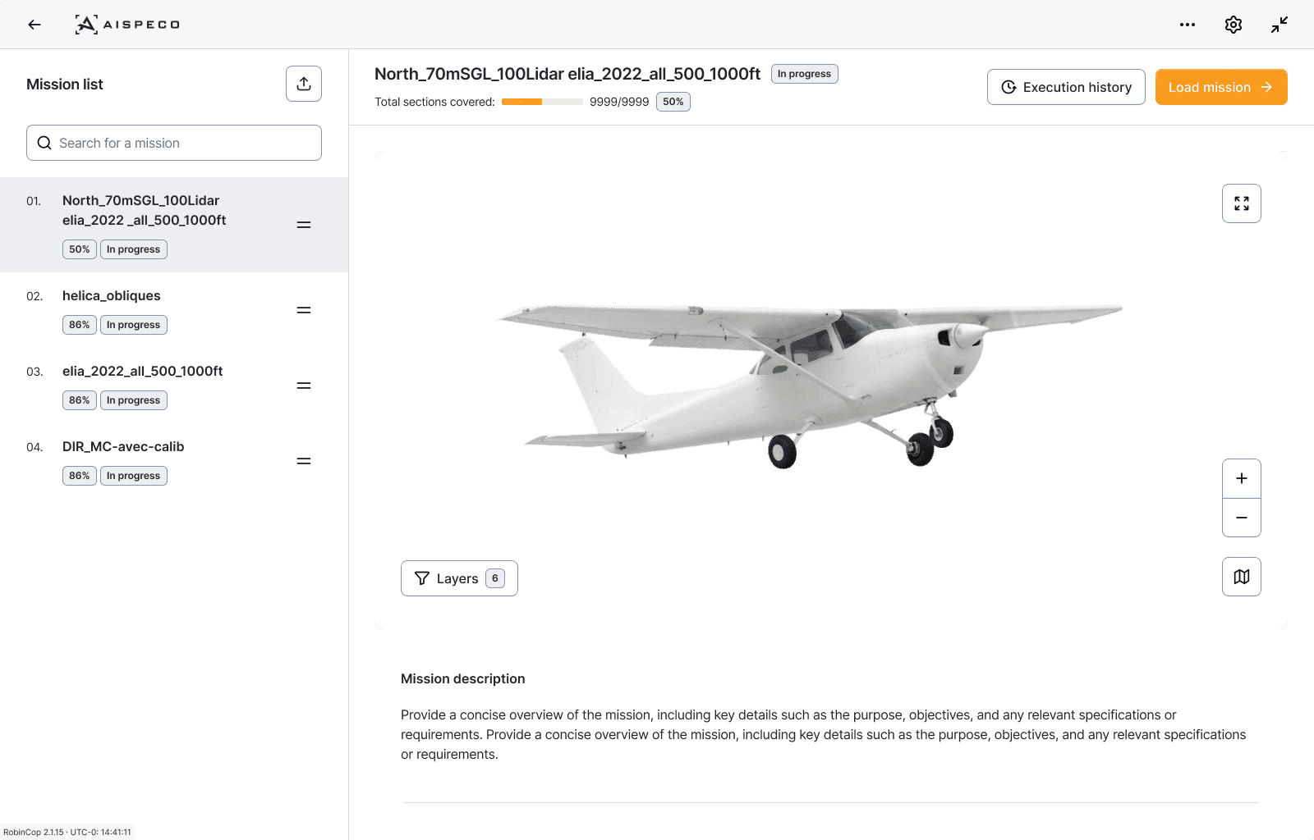The width and height of the screenshot is (1314, 840).
Task: Click In progress badge under DIR_MC-avec-calib
Action: click(134, 476)
